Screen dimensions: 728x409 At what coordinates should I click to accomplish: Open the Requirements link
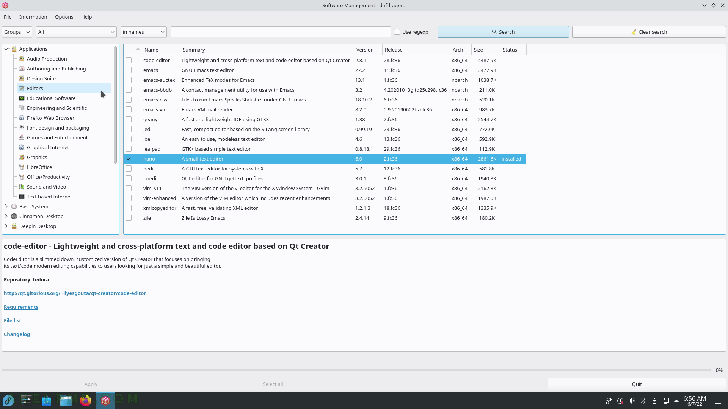(x=21, y=307)
